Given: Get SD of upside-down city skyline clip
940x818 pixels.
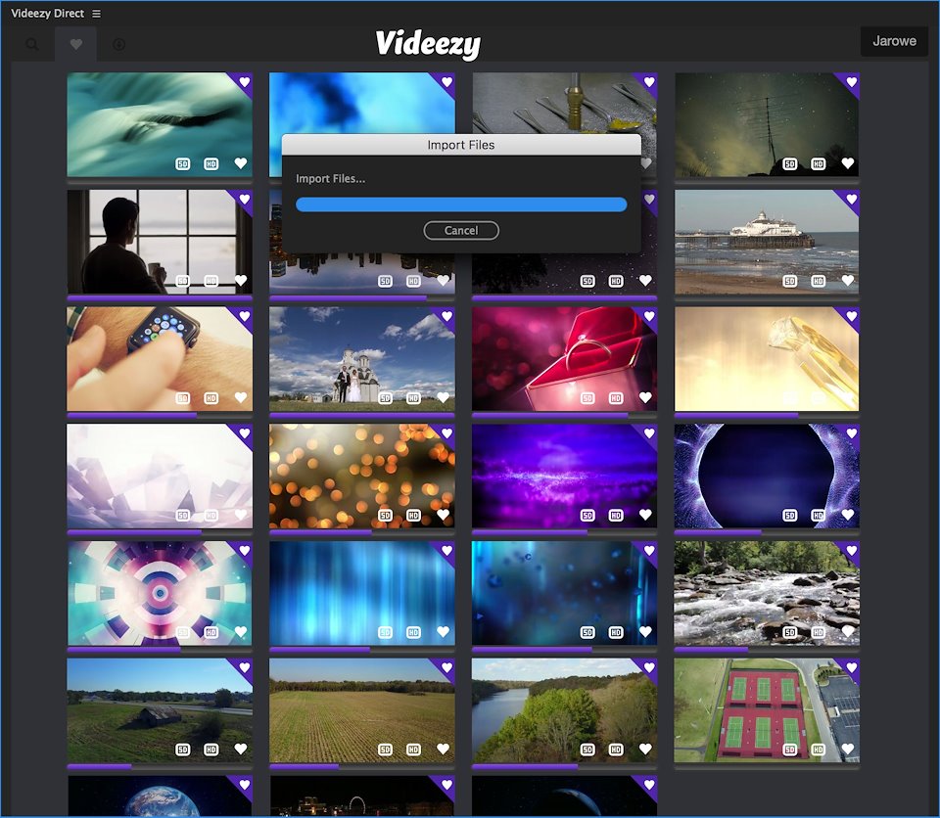Looking at the screenshot, I should point(385,281).
